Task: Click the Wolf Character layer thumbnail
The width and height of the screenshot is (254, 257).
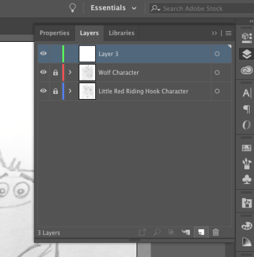Action: 87,72
